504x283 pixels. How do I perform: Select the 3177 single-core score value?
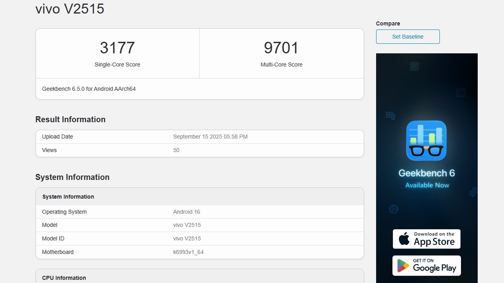[x=118, y=48]
